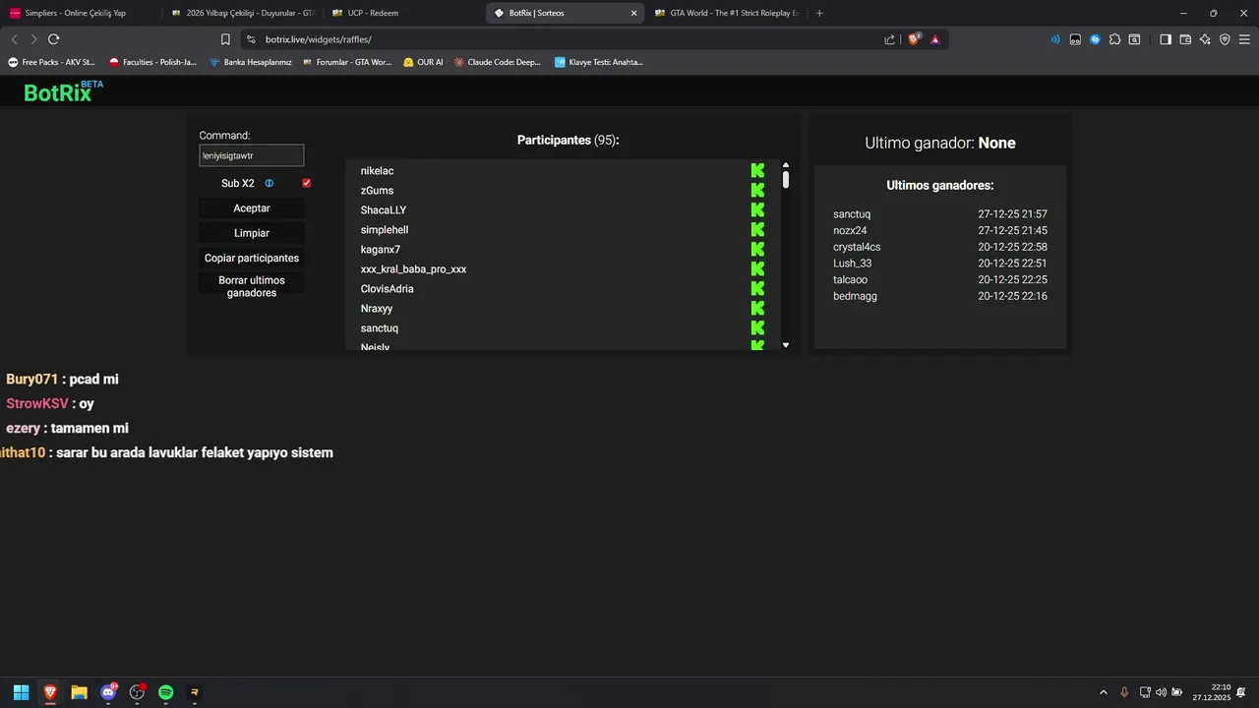Switch to the 2026 Yılbaşı Çekilişi tab

(x=242, y=13)
